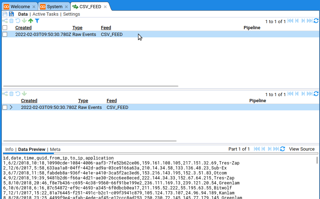Close the CSV_FEED tab

pos(105,7)
